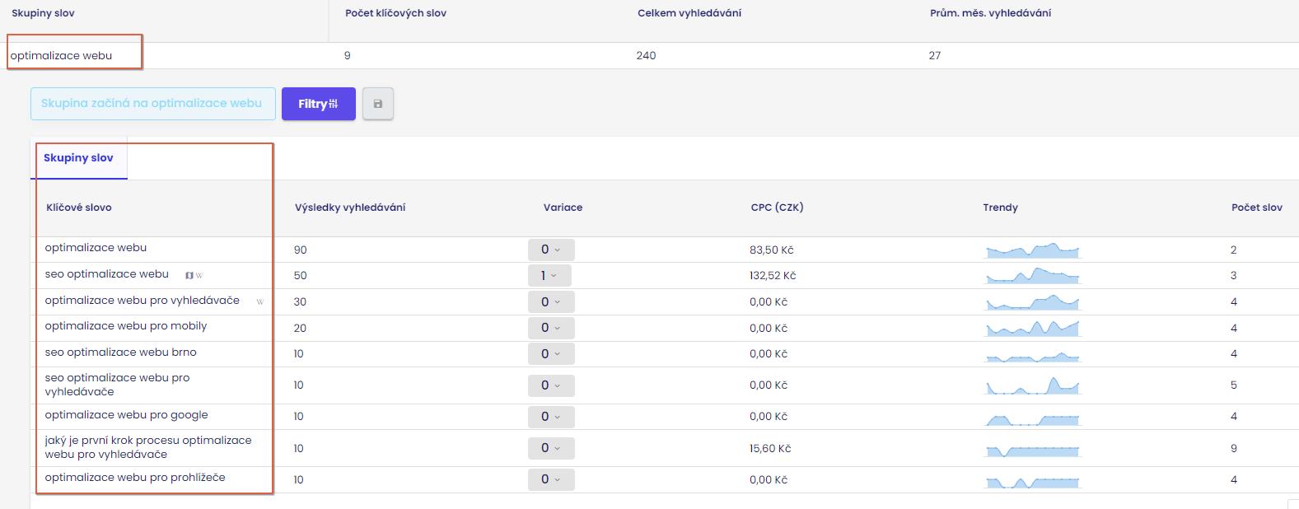Open Variace dropdown showing 1 for 'seo optimalizace webu'
1299x509 pixels.
pyautogui.click(x=549, y=275)
